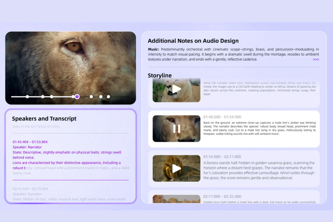Click the "Storyline" heading

159,75
